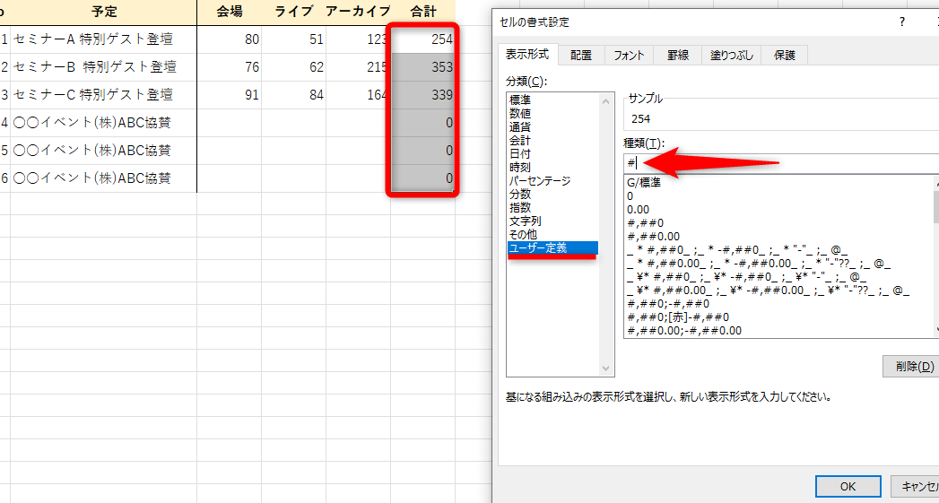Image resolution: width=939 pixels, height=503 pixels.
Task: Switch to the フォント tab
Action: point(629,55)
